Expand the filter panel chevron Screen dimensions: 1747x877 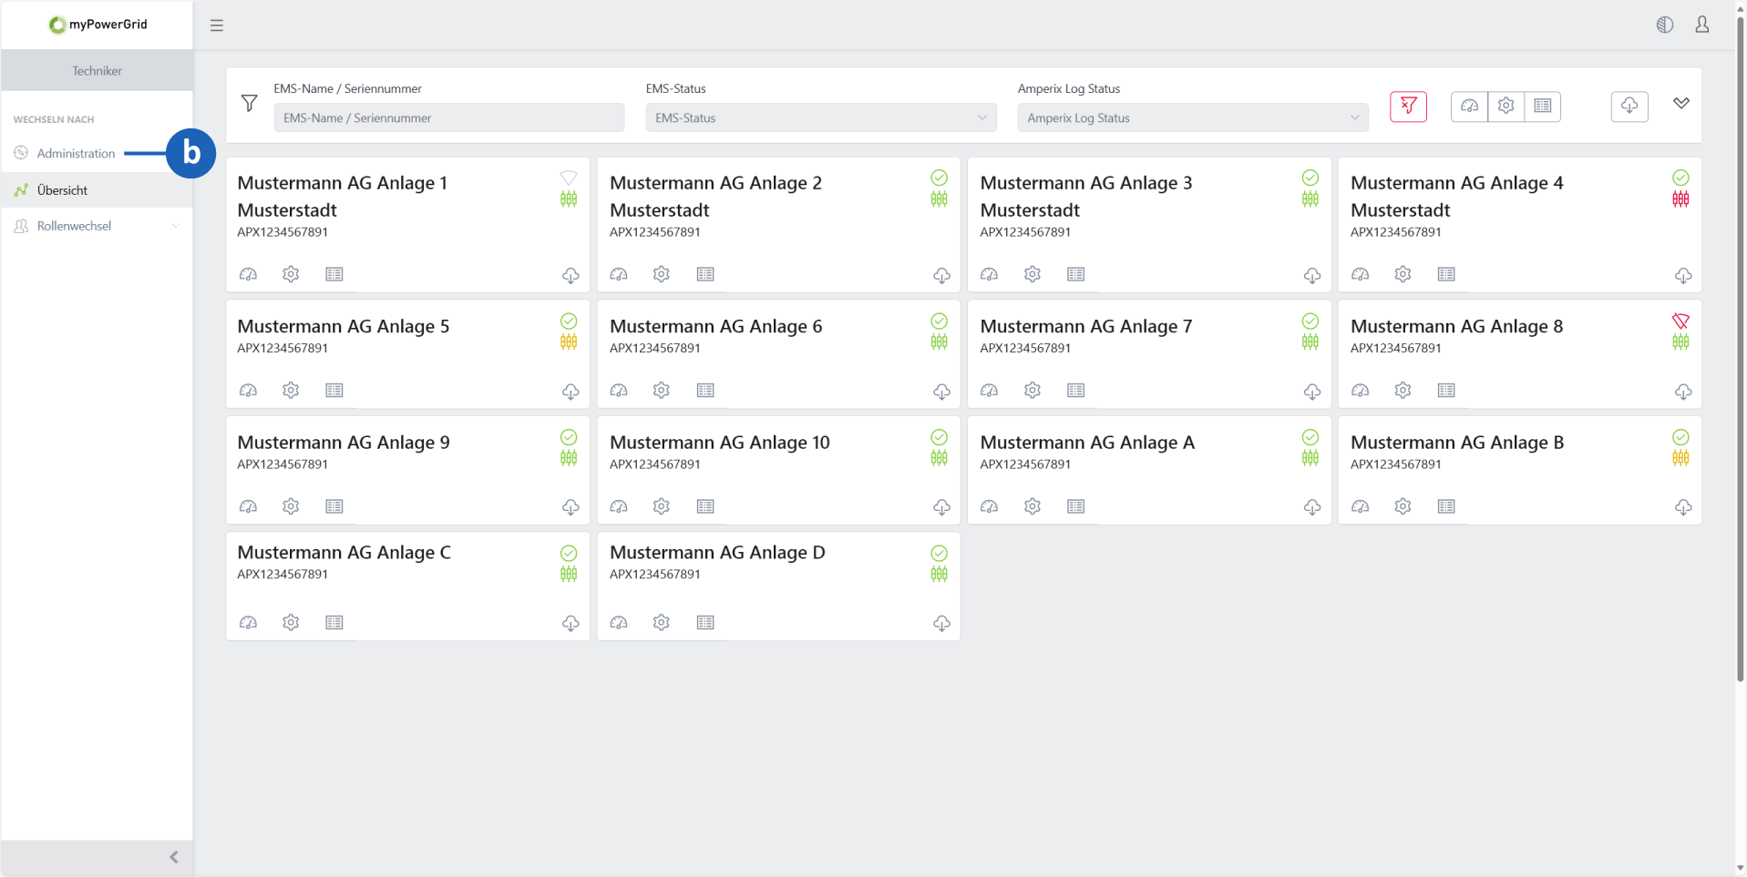pyautogui.click(x=1680, y=103)
